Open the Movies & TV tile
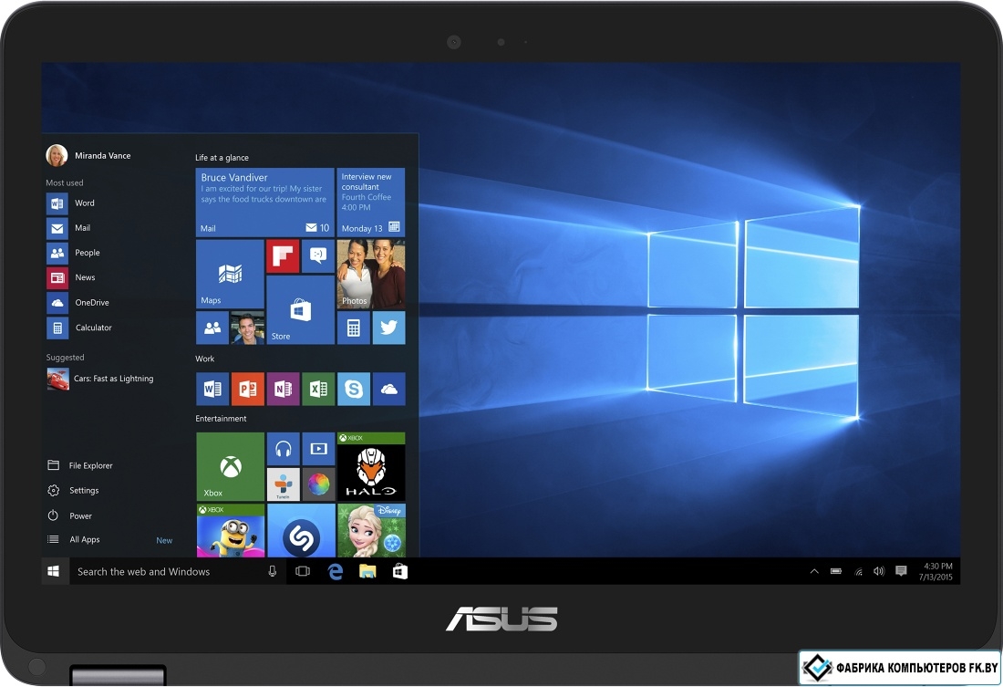Screen dimensions: 1003x687 (x=318, y=449)
